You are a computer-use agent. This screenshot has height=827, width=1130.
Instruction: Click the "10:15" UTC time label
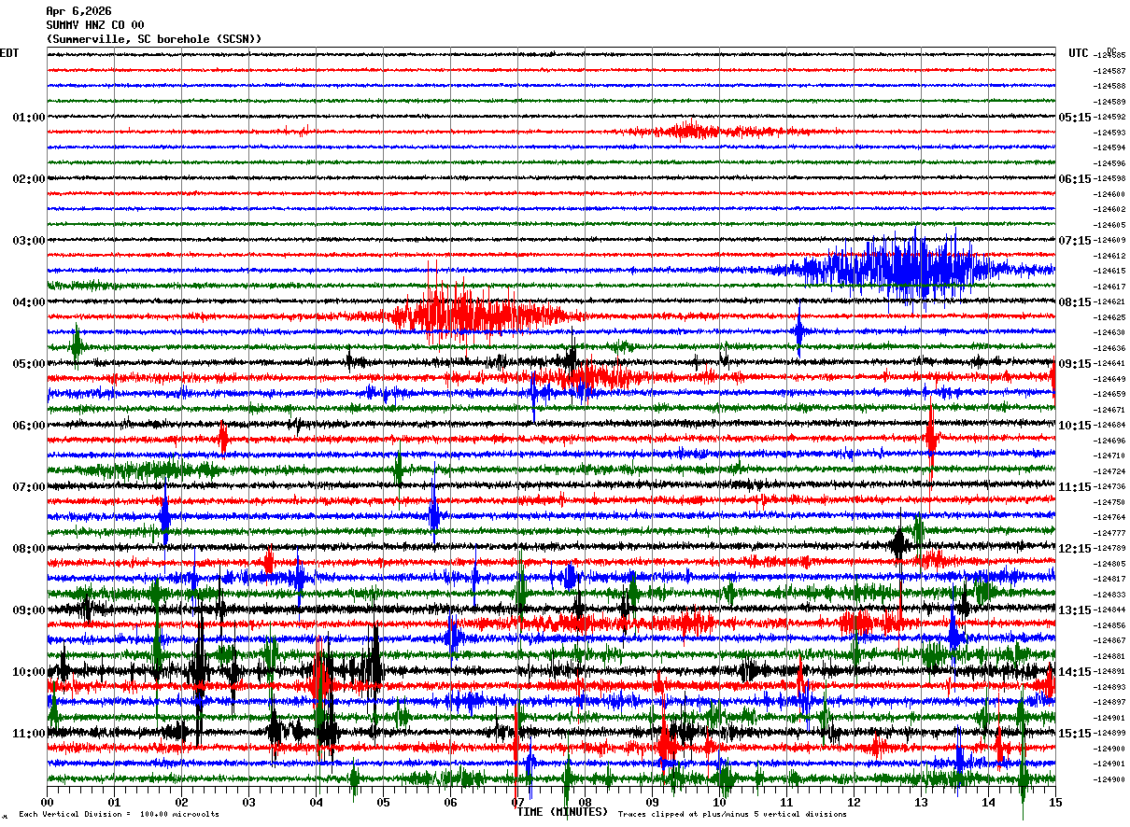pos(1075,426)
